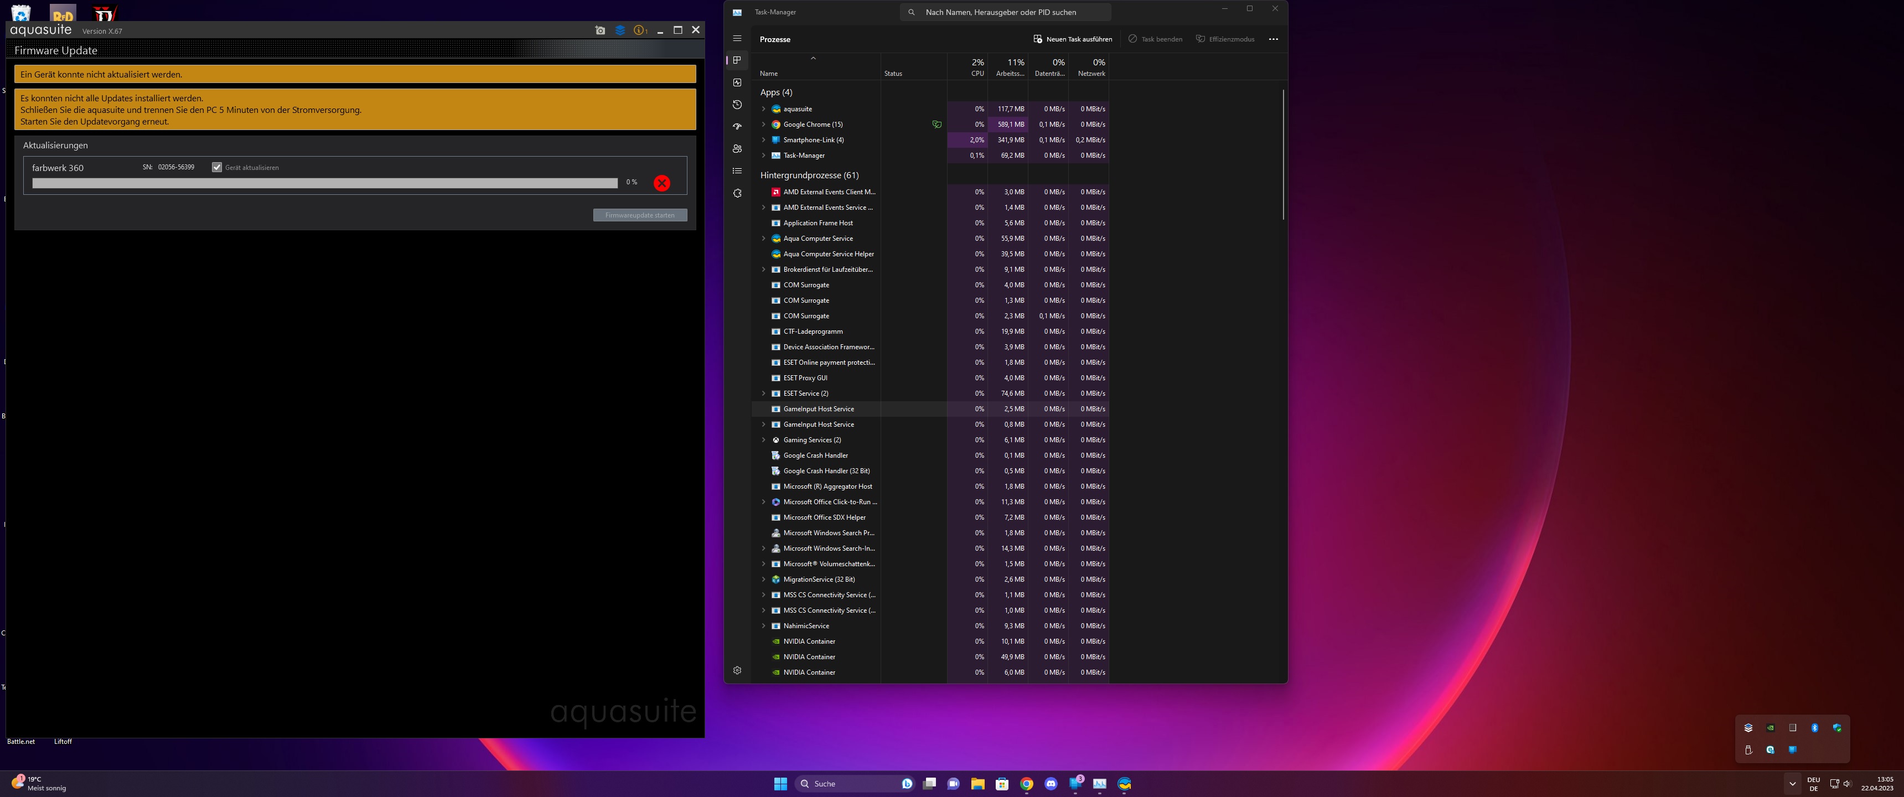Click the red error icon for farbwerk 360
1904x797 pixels.
[661, 183]
